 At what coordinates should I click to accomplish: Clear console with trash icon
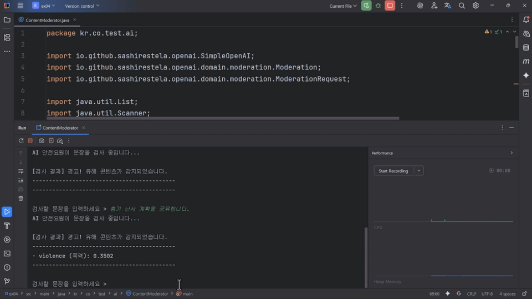[x=21, y=198]
